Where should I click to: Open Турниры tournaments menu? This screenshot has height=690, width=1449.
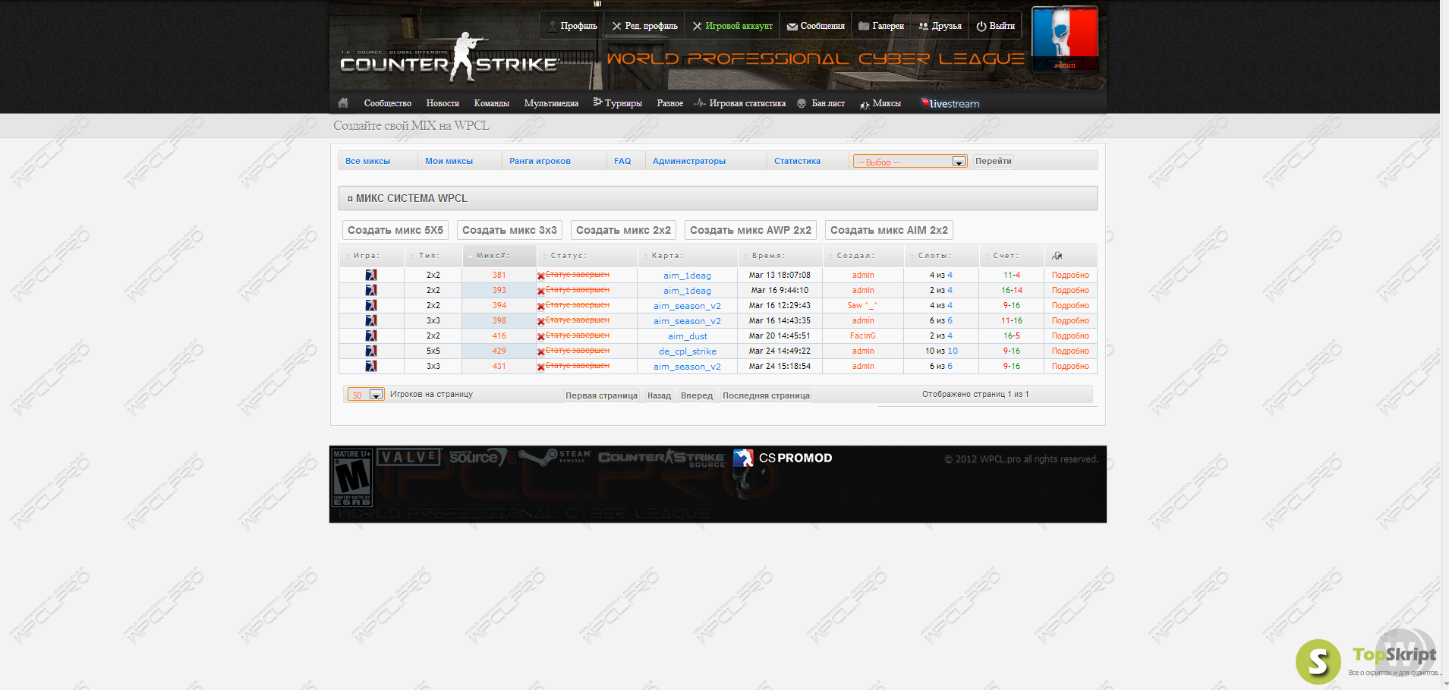[x=618, y=103]
